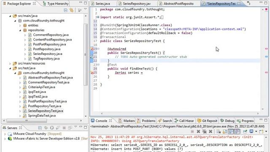This screenshot has width=270, height=152.
Task: Remove all terminated launches (double X)
Action: tap(204, 132)
